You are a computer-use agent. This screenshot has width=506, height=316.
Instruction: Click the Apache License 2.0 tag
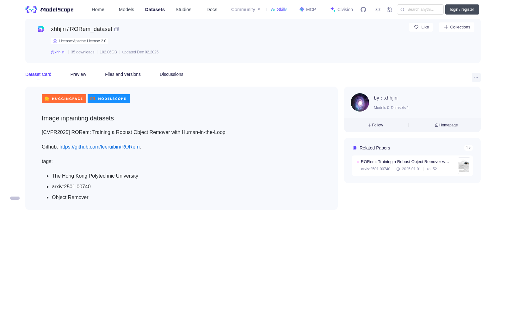79,41
